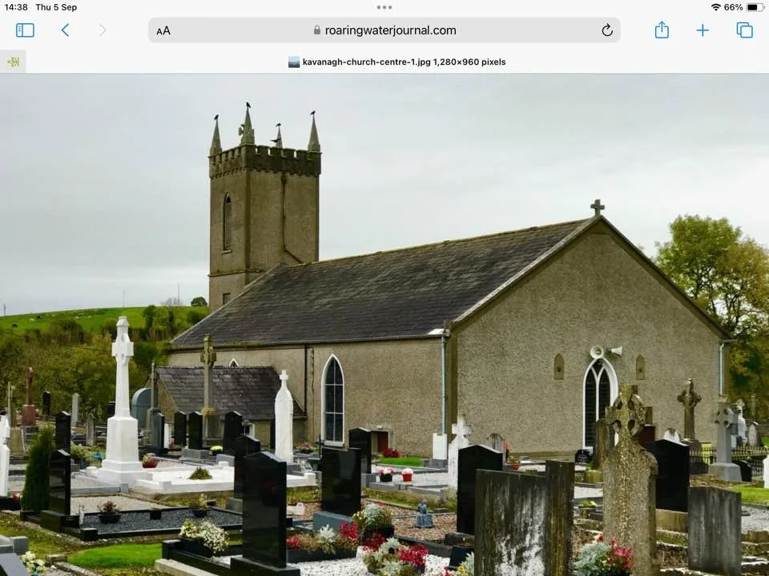Click the small photo icon beside the filename

pos(295,61)
